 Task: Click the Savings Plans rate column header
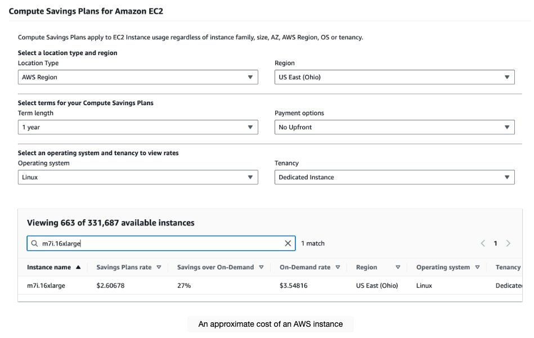coord(124,267)
